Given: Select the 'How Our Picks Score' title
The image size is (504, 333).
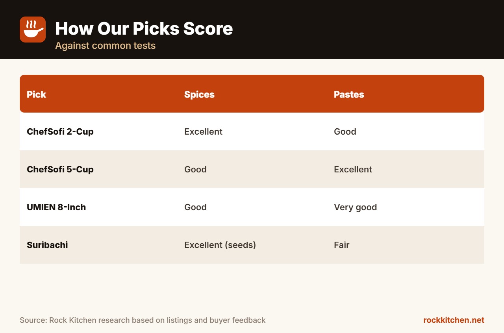Looking at the screenshot, I should pos(144,29).
